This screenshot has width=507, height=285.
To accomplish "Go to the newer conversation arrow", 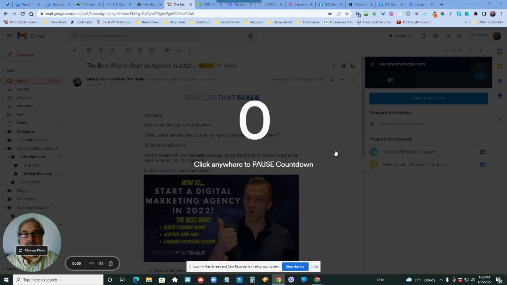I will [470, 50].
